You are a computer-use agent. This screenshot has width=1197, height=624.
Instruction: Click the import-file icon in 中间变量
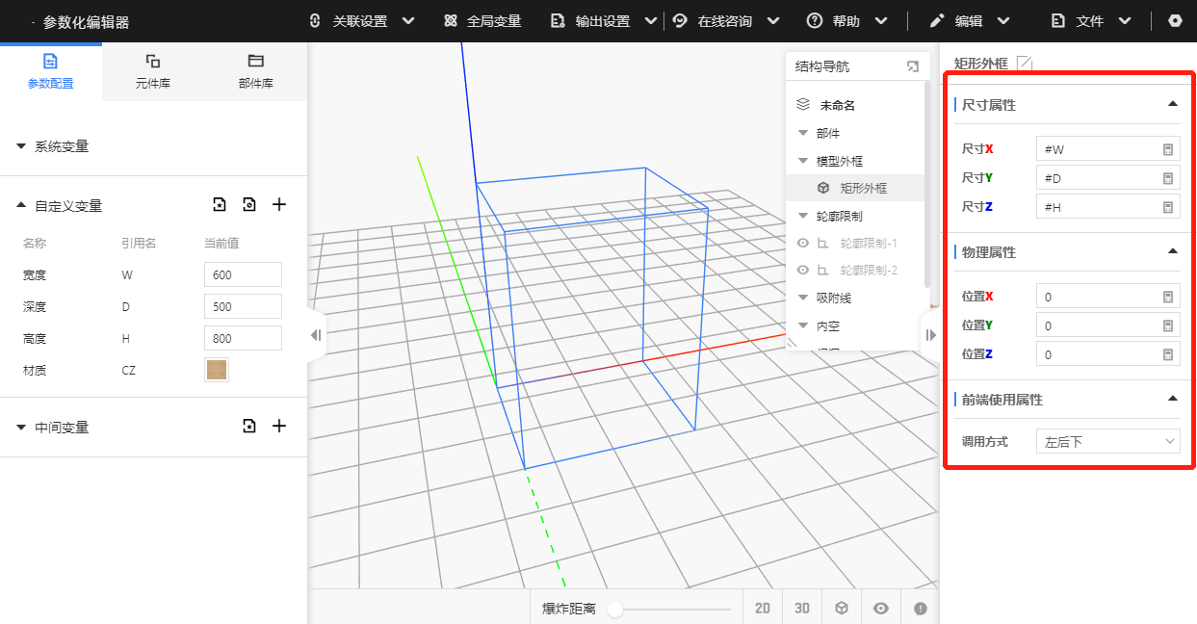coord(249,426)
